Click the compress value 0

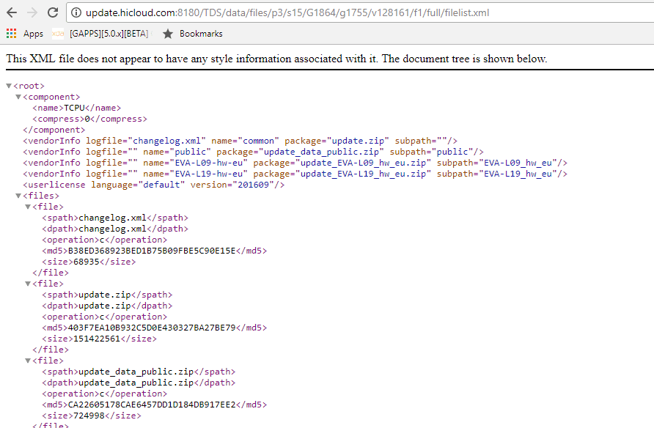click(x=87, y=119)
